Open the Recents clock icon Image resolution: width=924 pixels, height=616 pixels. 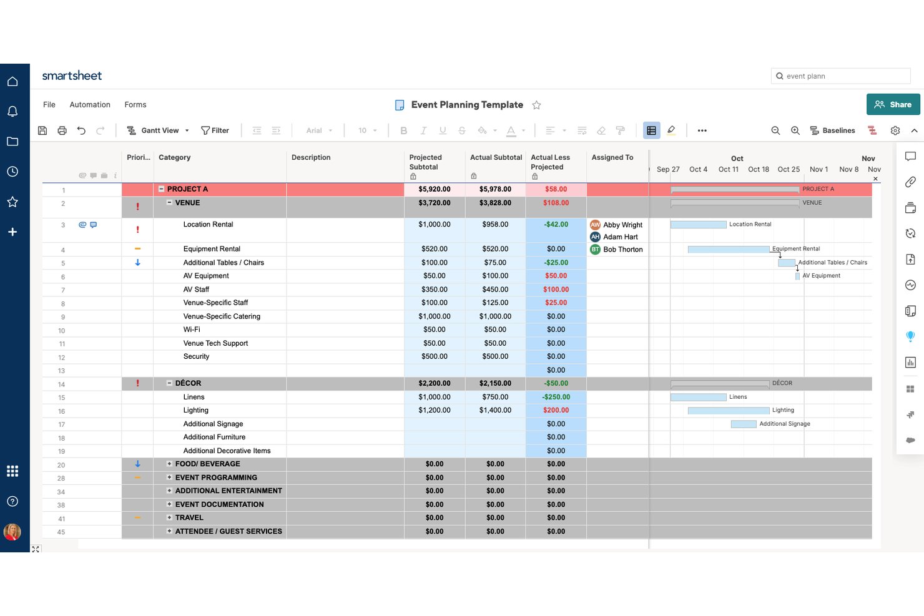(x=12, y=172)
